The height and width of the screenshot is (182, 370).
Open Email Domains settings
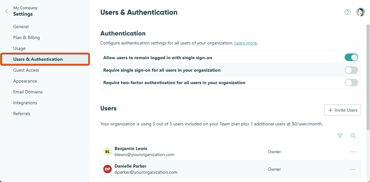point(28,92)
